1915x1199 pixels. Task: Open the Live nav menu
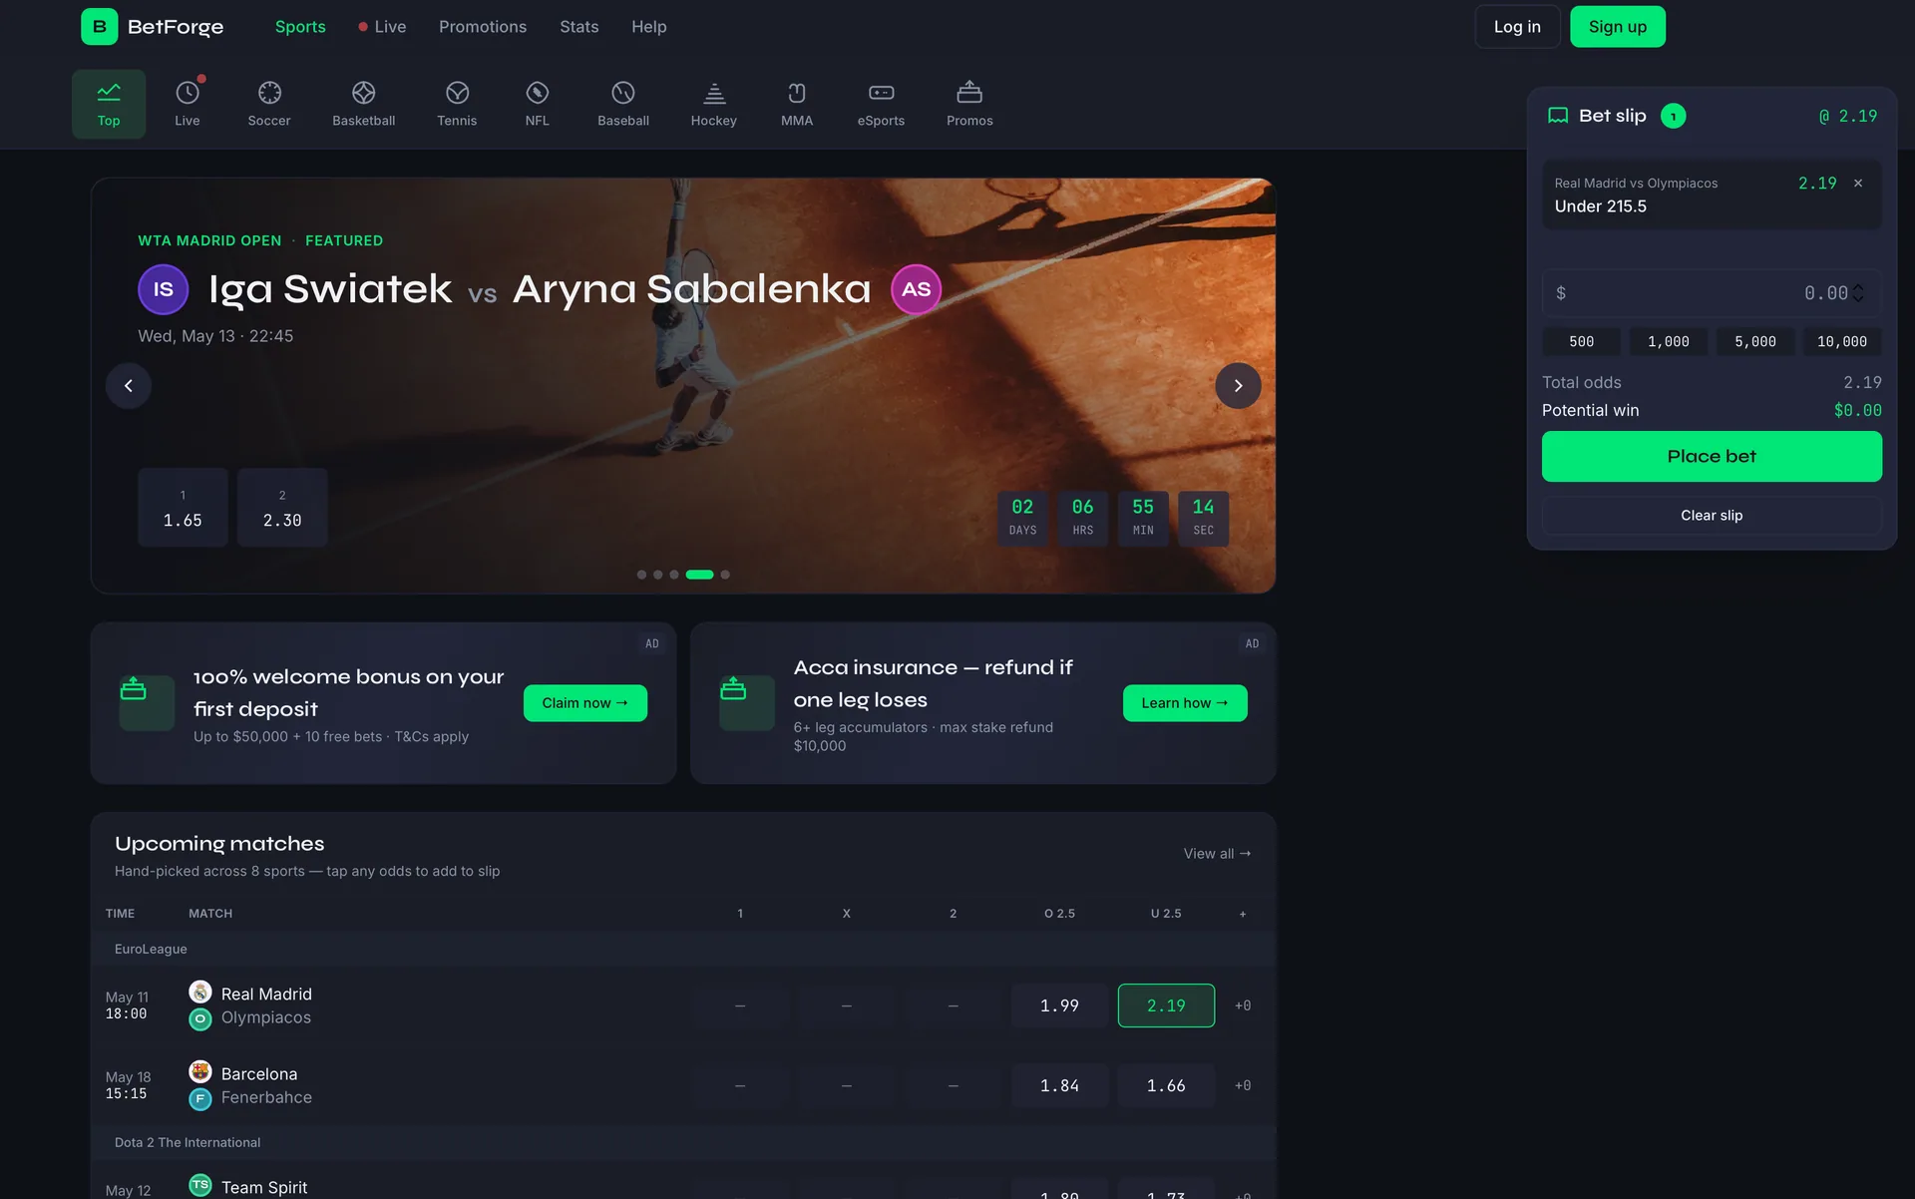coord(382,27)
